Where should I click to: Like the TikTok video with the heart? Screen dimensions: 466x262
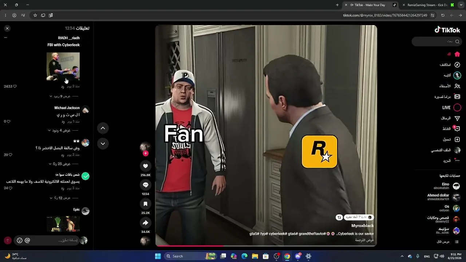145,166
